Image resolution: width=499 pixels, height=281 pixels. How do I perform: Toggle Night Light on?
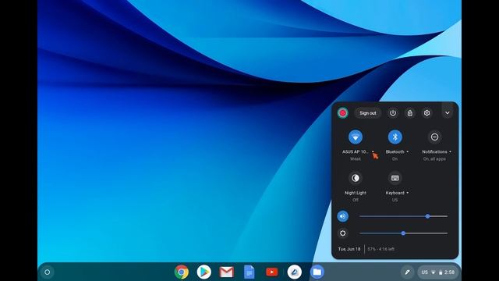coord(356,178)
